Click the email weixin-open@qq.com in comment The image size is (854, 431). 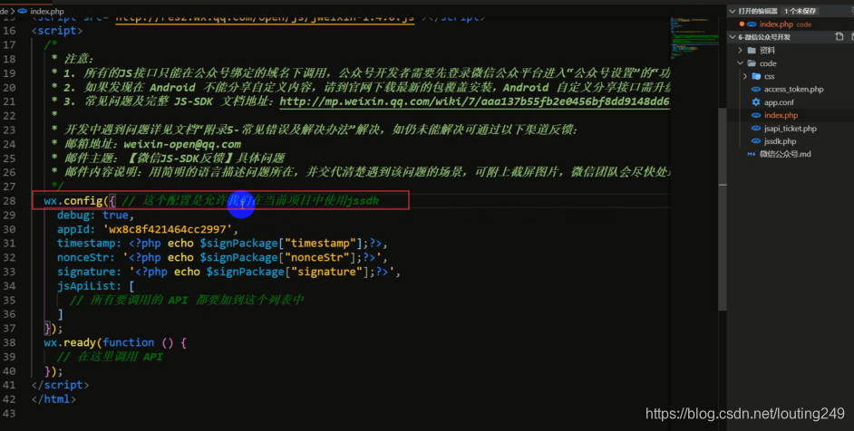click(x=182, y=144)
